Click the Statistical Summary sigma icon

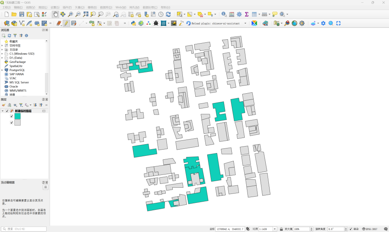click(x=247, y=14)
